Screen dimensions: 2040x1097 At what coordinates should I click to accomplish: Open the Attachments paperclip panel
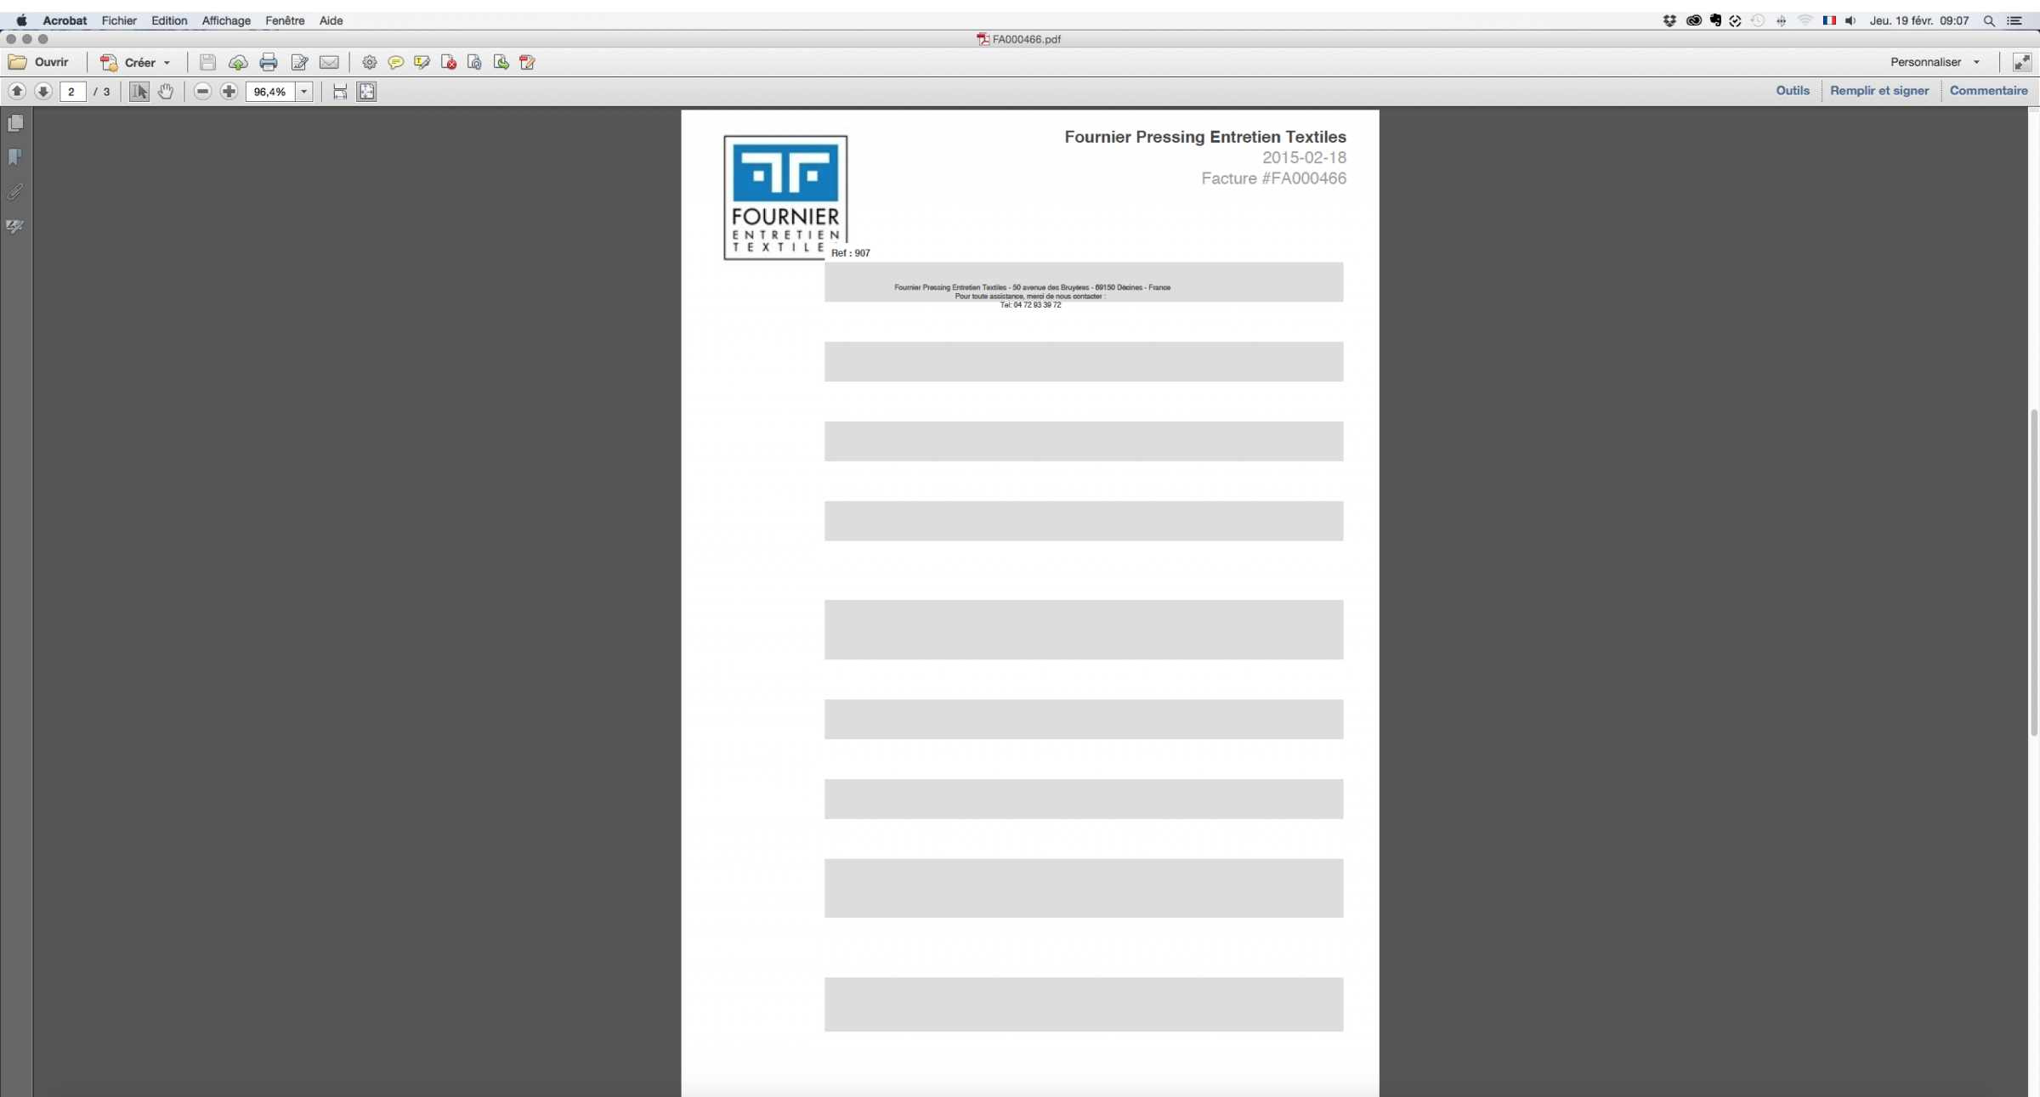(15, 192)
